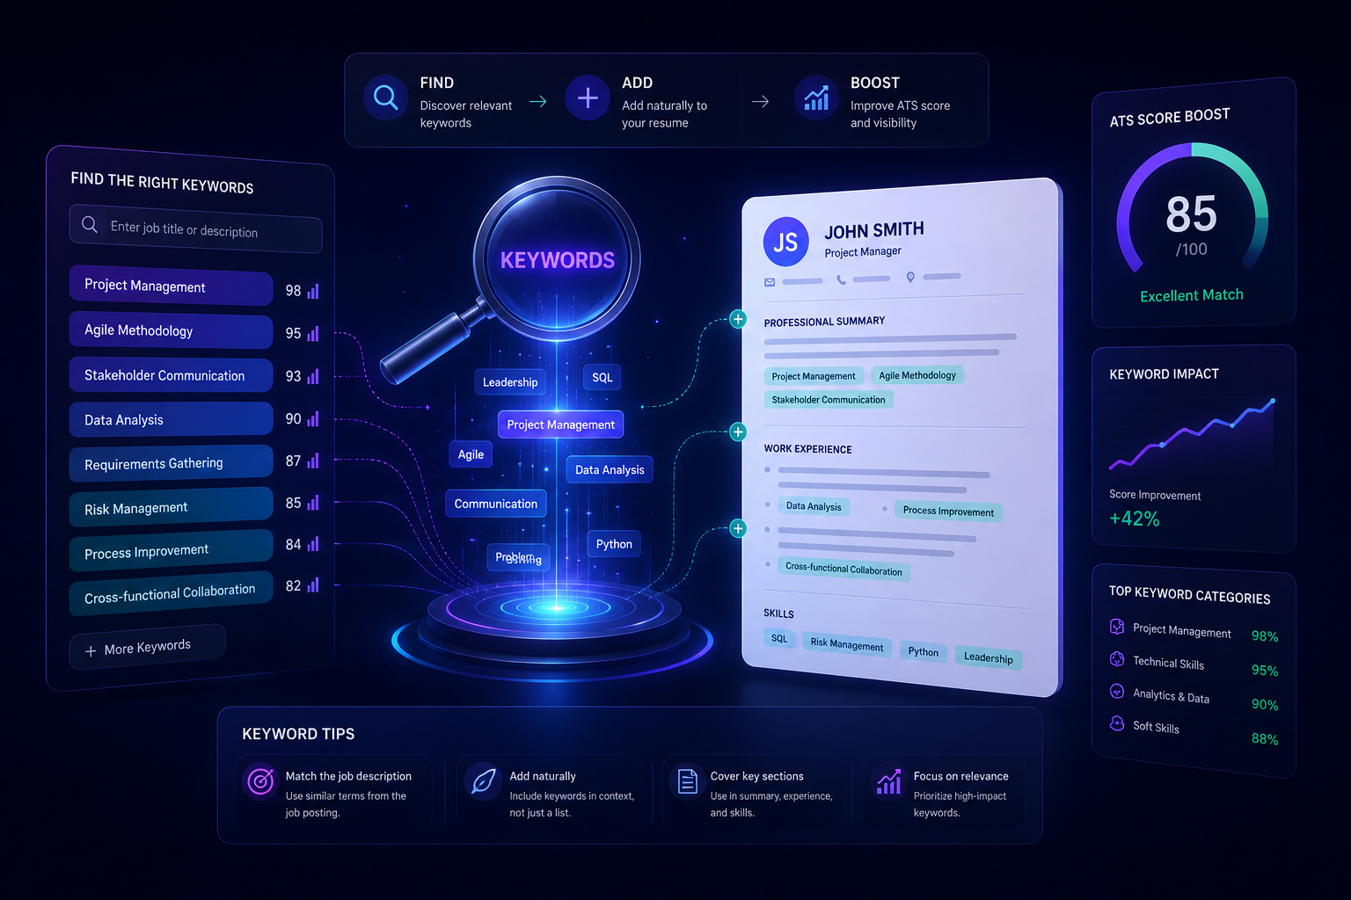
Task: Click the floating SQL tag
Action: click(x=602, y=377)
